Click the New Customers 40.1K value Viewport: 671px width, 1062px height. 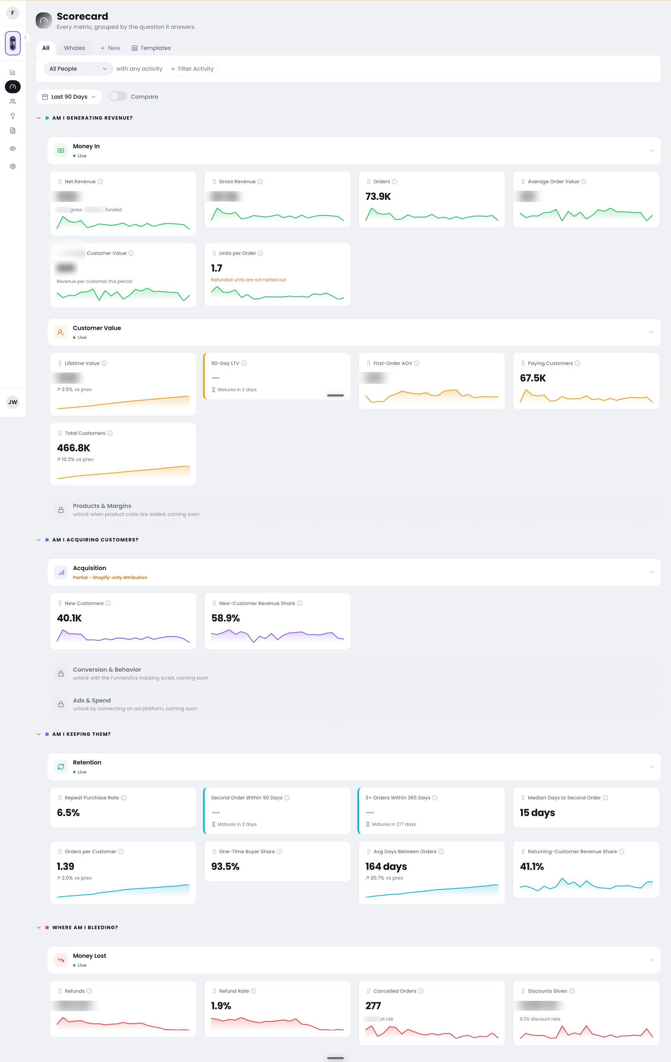pos(69,618)
